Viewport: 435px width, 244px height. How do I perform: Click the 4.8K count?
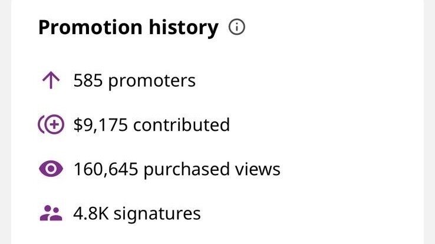point(90,213)
